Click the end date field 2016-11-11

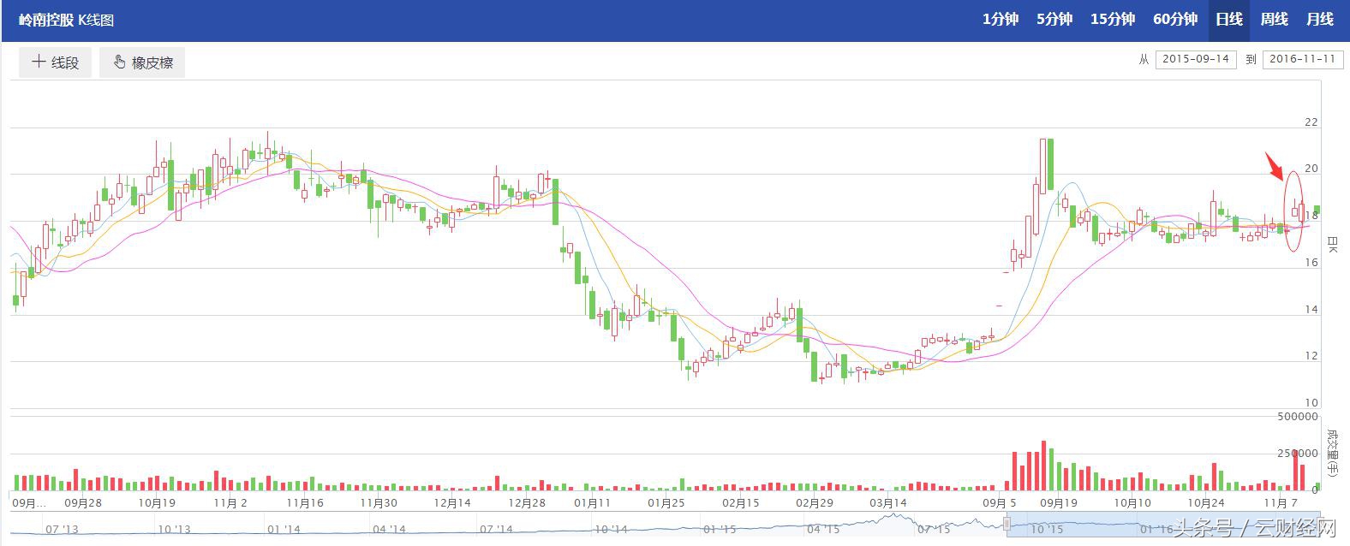(1302, 59)
